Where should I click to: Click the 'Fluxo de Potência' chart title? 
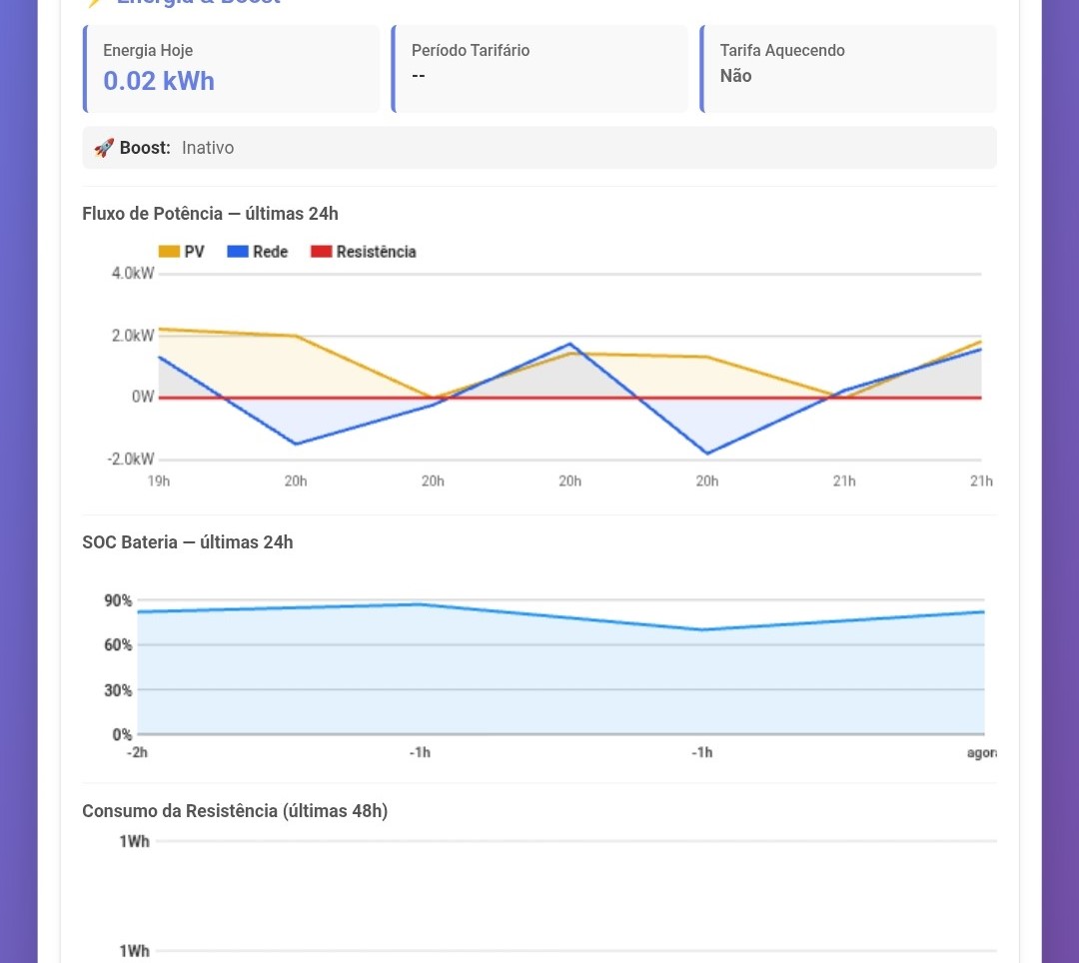click(210, 213)
